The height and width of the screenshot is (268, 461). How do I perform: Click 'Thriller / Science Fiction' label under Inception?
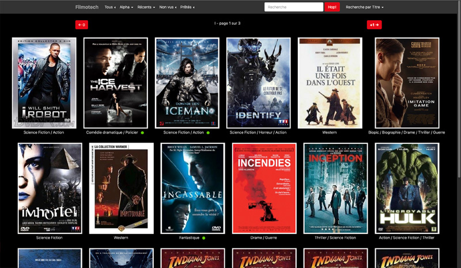pyautogui.click(x=335, y=238)
